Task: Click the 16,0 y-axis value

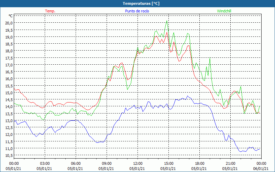Action: [x=9, y=79]
